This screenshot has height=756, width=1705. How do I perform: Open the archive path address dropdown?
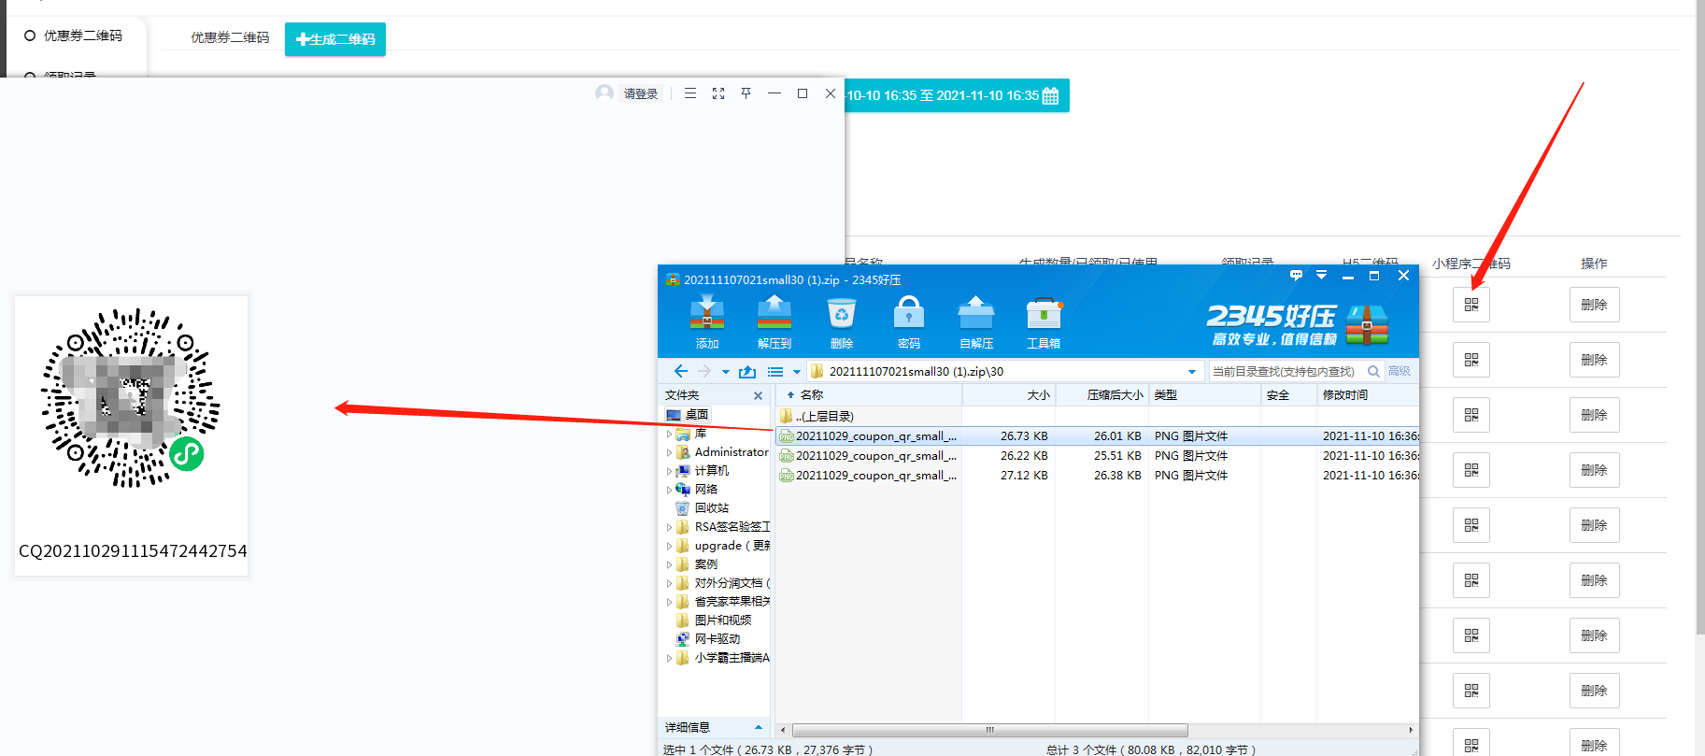1191,372
